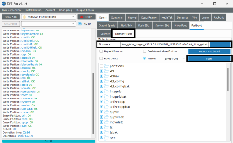Screen dimensions: 233x143
Task: Select the Fastboot Flash sub-tab
Action: pyautogui.click(x=123, y=34)
